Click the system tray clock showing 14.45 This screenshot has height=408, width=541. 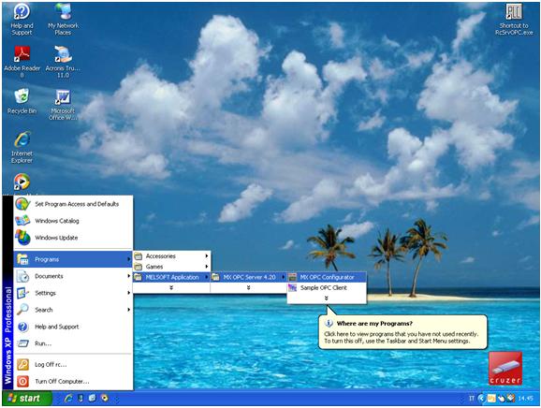pyautogui.click(x=525, y=399)
